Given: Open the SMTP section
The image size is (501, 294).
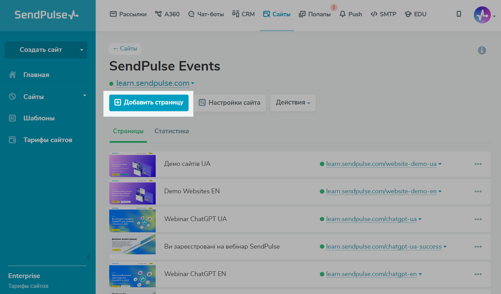Looking at the screenshot, I should [x=383, y=14].
